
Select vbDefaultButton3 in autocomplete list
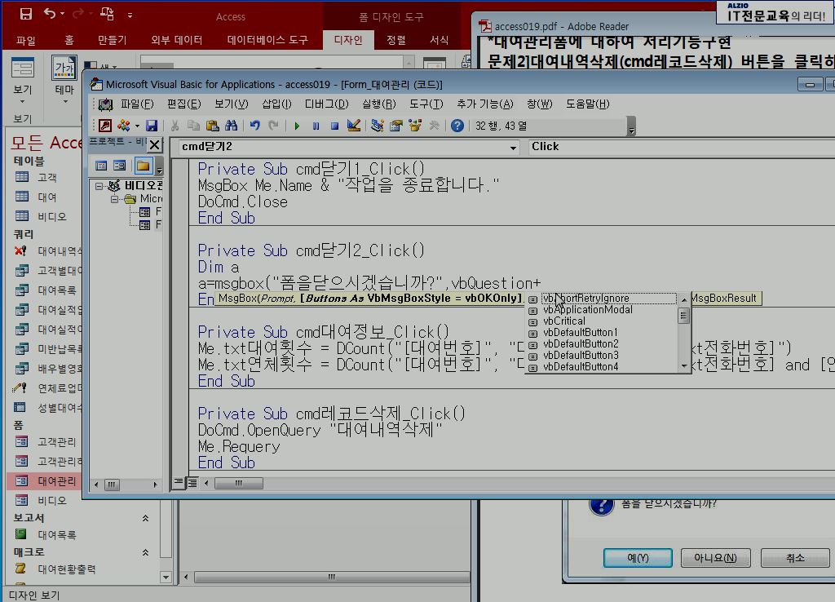(581, 356)
